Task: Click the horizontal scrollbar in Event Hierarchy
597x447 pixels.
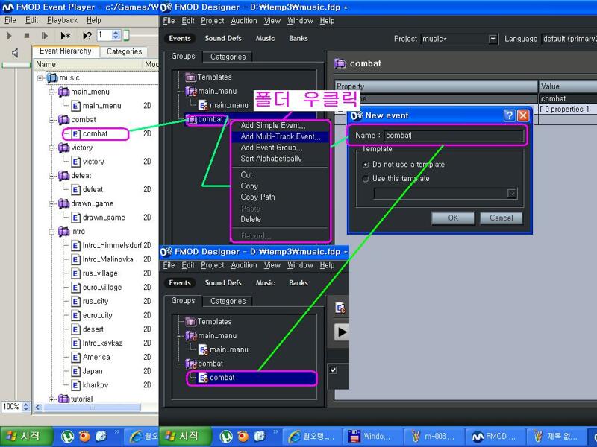Action: tap(91, 408)
